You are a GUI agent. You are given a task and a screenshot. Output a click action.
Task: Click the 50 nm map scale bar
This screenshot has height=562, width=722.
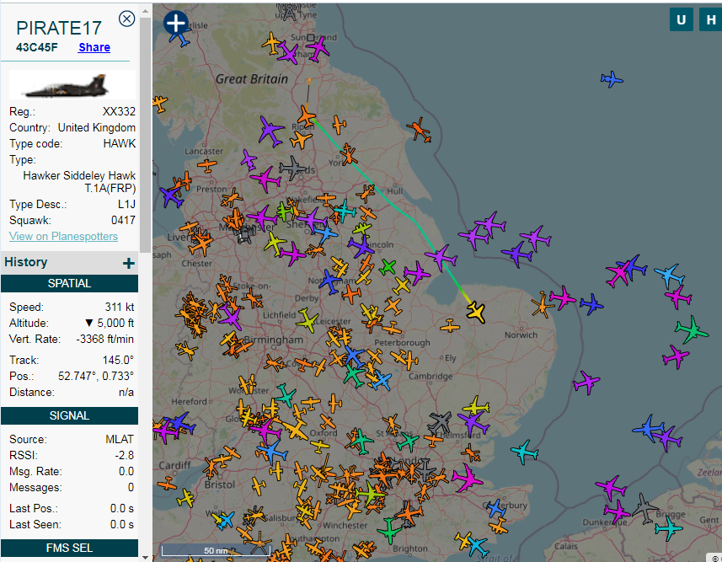216,550
